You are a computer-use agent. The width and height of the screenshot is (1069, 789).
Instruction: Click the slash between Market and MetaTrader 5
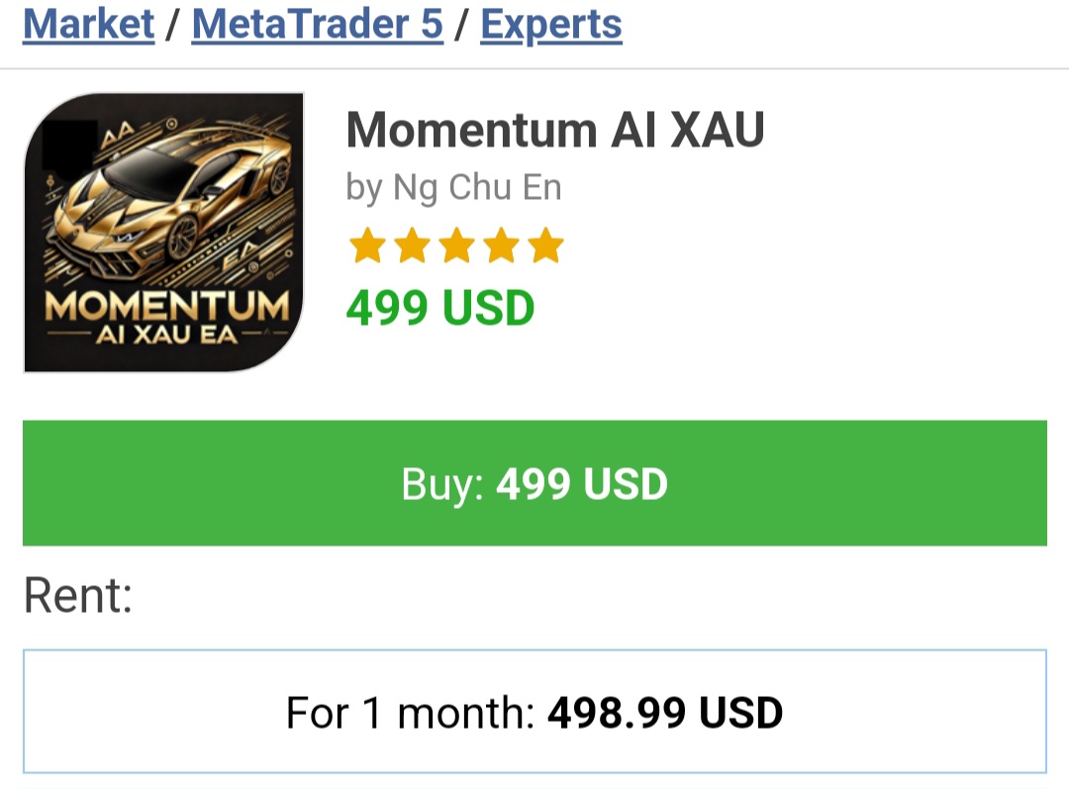pos(173,24)
